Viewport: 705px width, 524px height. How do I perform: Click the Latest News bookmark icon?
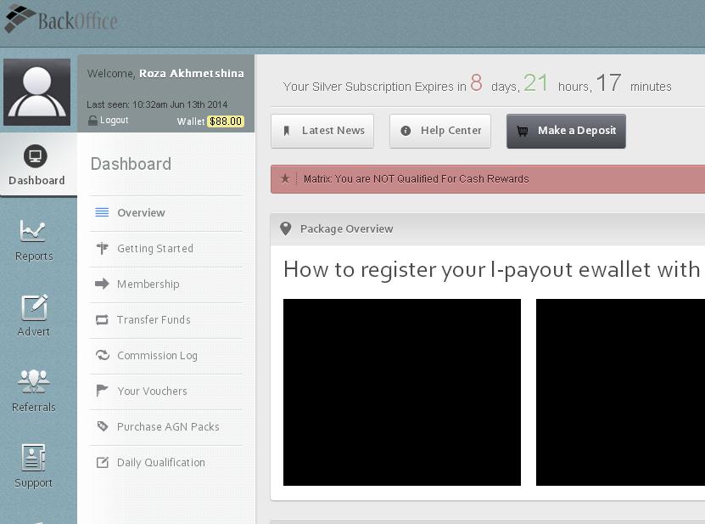pos(287,131)
